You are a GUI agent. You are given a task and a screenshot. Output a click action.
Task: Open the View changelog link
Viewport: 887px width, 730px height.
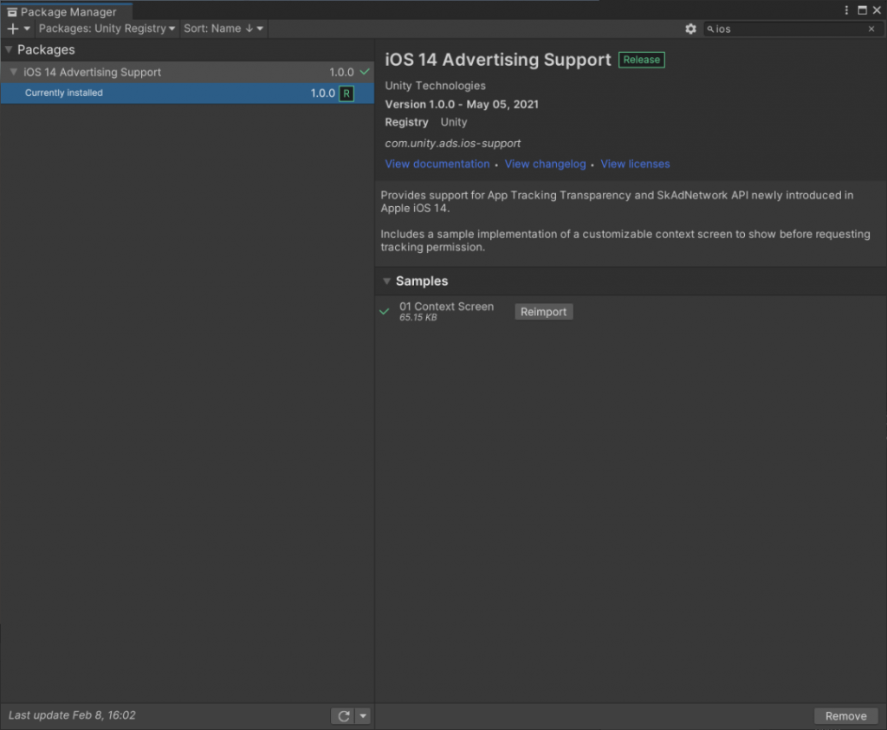tap(546, 164)
